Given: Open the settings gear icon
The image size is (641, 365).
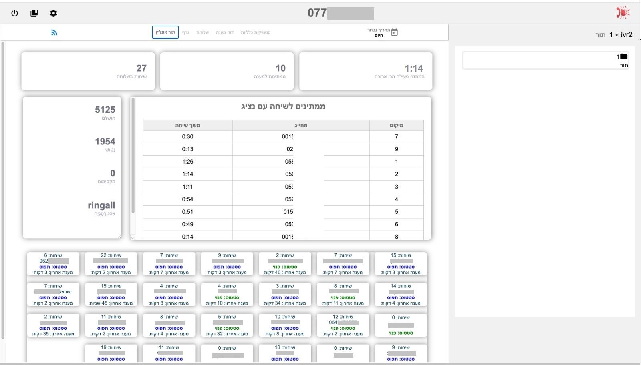Looking at the screenshot, I should 54,13.
